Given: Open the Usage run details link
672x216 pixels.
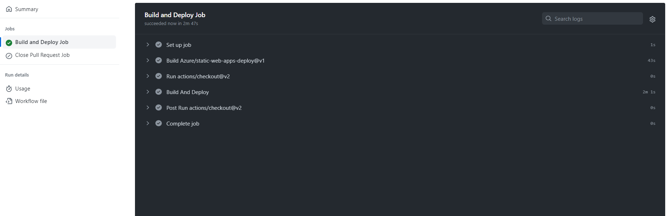Looking at the screenshot, I should tap(23, 89).
